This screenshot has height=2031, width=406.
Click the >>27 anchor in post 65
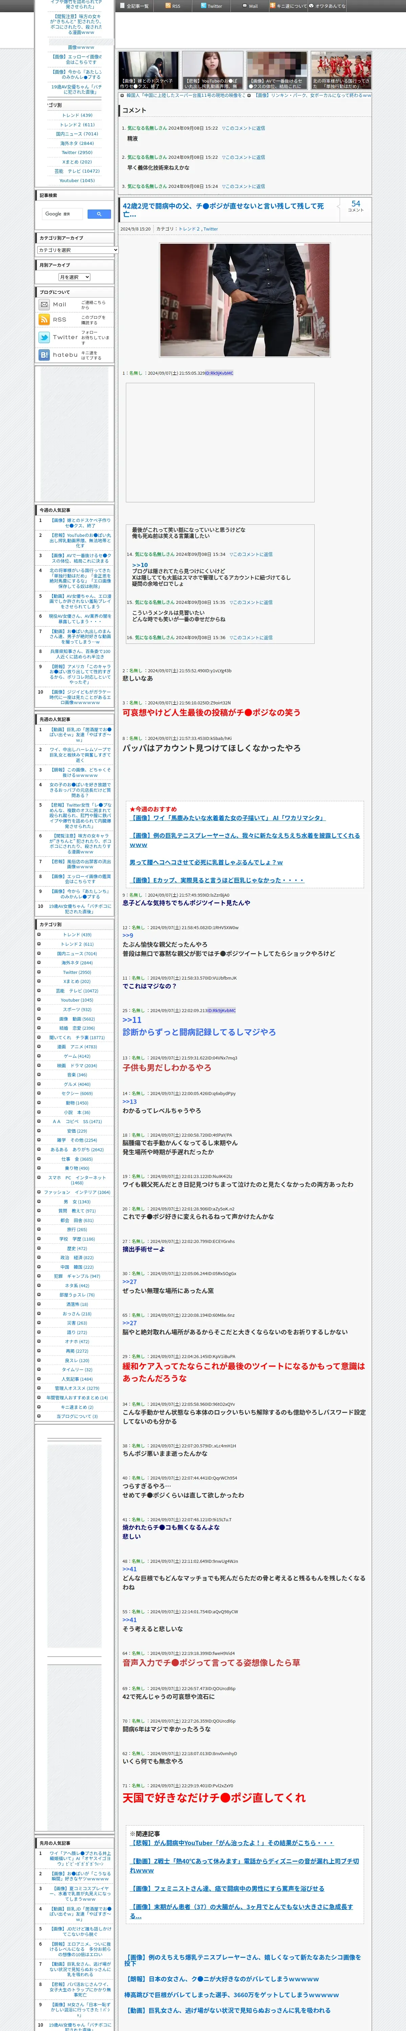[129, 1323]
